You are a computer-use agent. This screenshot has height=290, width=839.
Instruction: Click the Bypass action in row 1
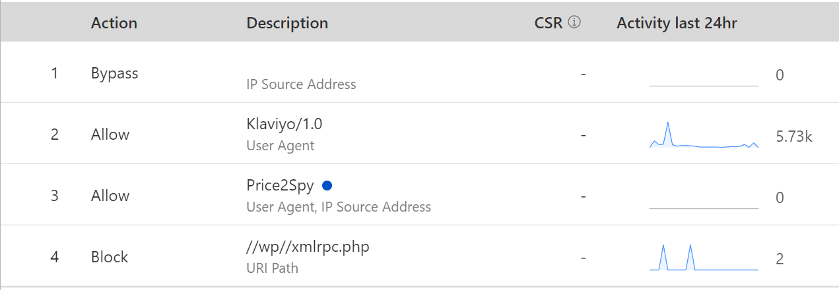click(x=115, y=73)
